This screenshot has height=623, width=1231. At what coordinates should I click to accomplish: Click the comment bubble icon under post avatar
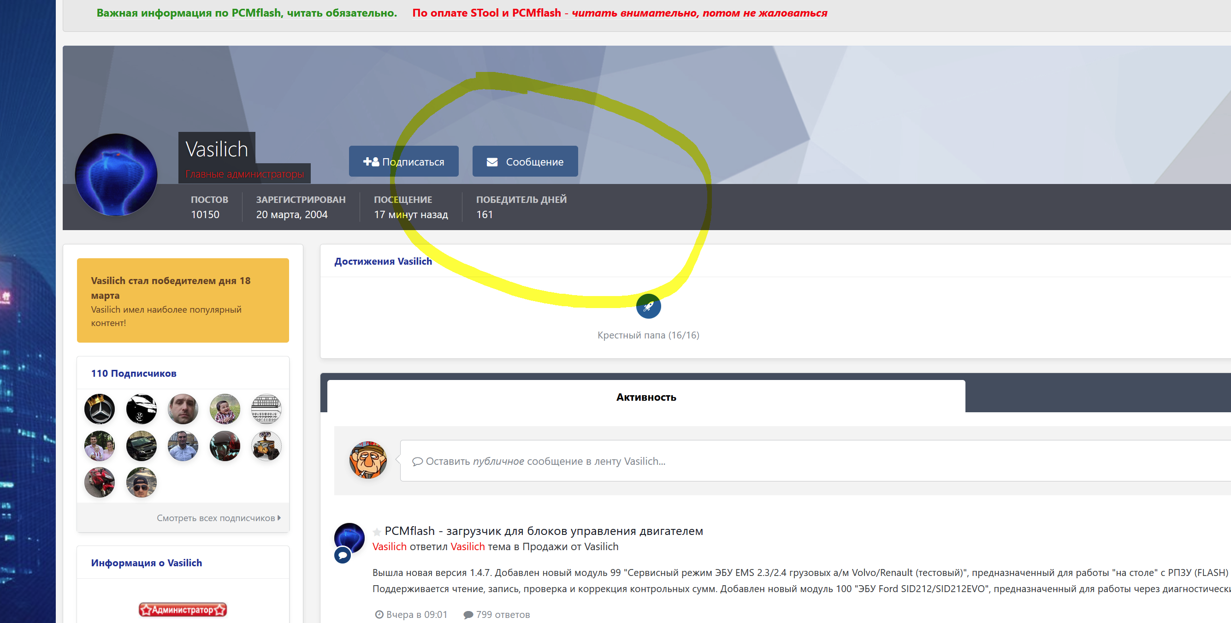[343, 555]
